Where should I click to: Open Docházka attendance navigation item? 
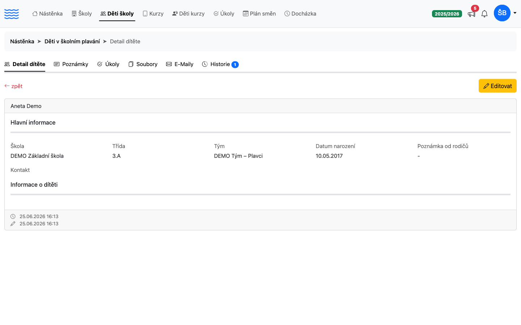300,14
